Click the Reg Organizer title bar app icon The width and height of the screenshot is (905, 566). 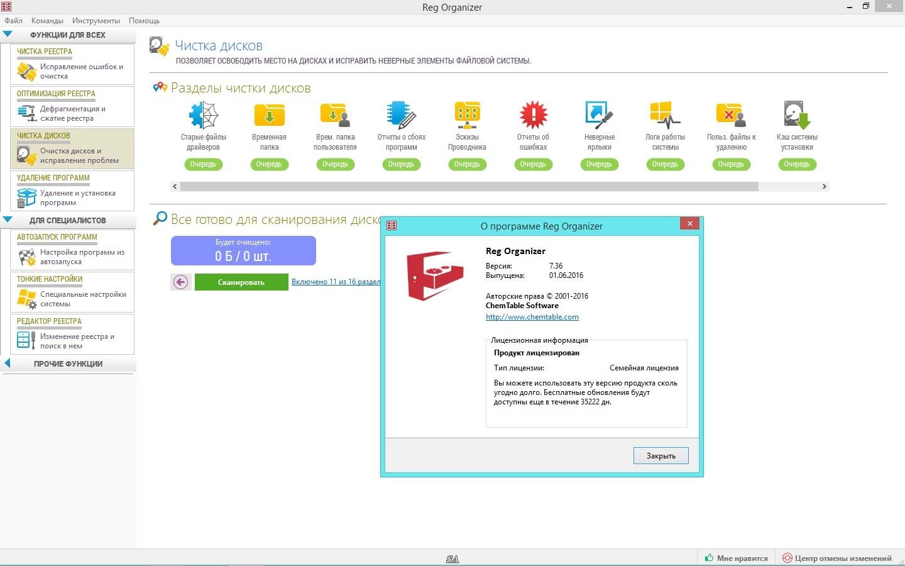[x=6, y=6]
